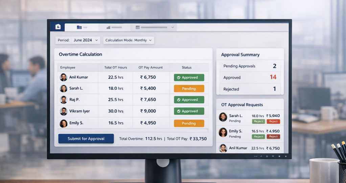Click the Approved status badge for Raj P.

[189, 100]
